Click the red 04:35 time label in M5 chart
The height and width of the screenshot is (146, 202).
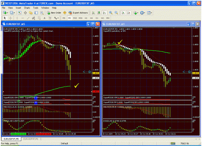coord(44,134)
